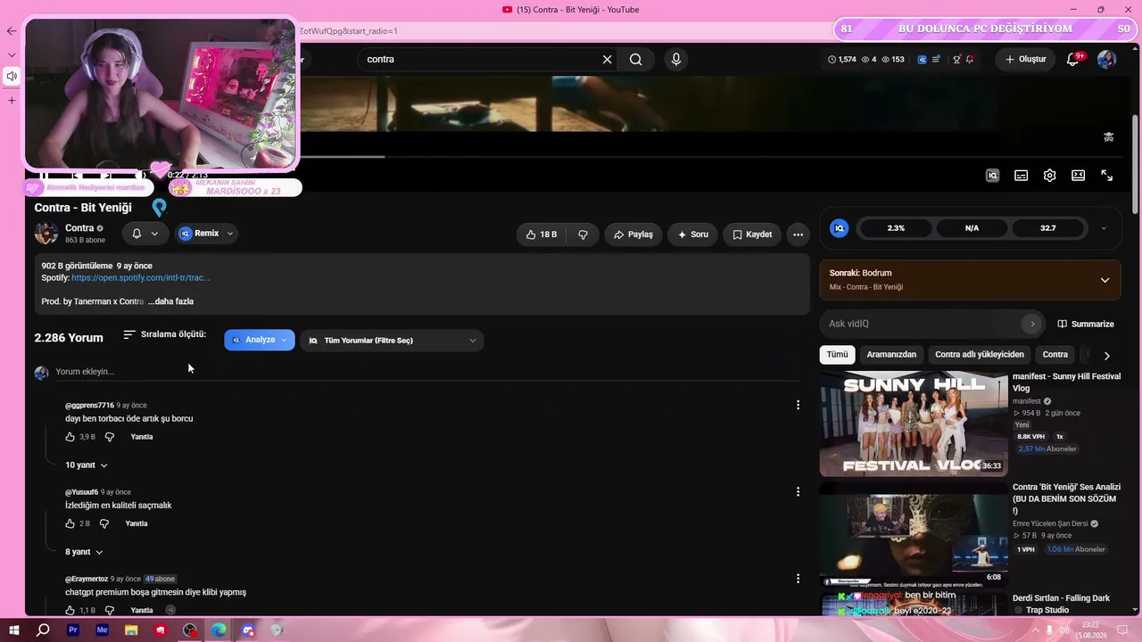Viewport: 1142px width, 642px height.
Task: Seek on the video progress bar
Action: coord(571,157)
